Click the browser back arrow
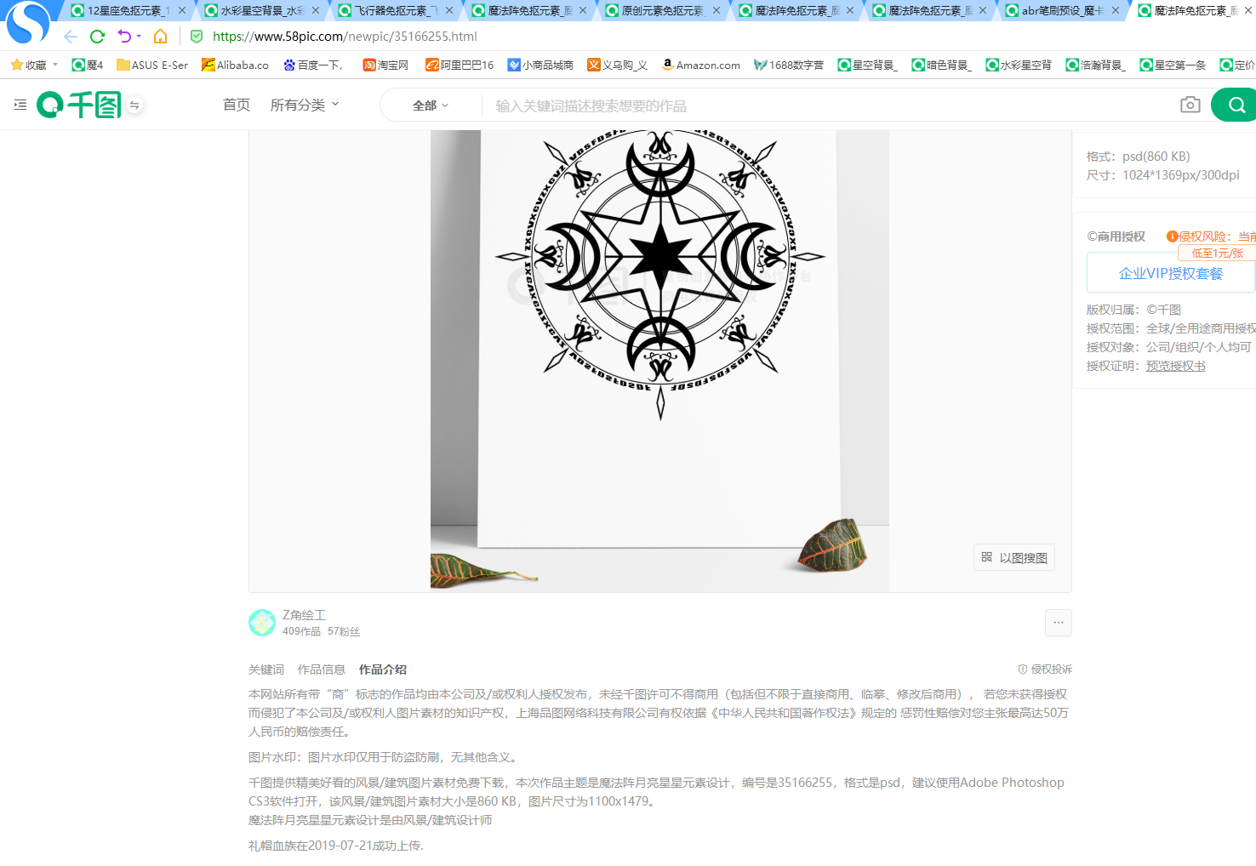The image size is (1256, 866). 71,37
